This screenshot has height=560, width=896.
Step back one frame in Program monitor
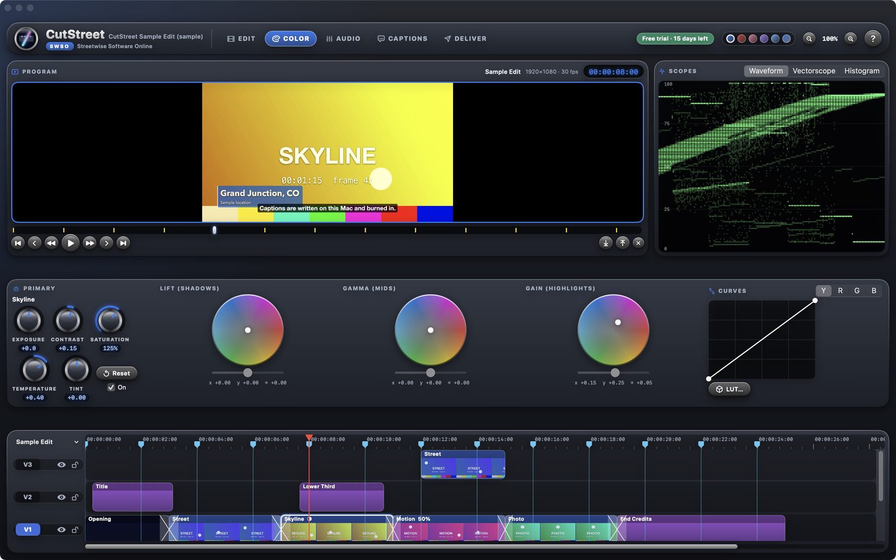pos(35,242)
